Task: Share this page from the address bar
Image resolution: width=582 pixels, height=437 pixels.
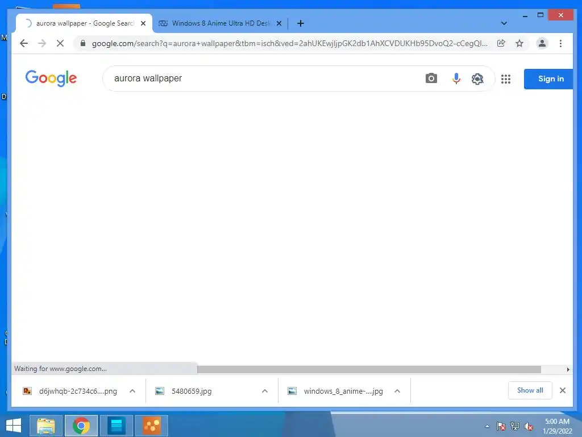Action: click(x=501, y=43)
